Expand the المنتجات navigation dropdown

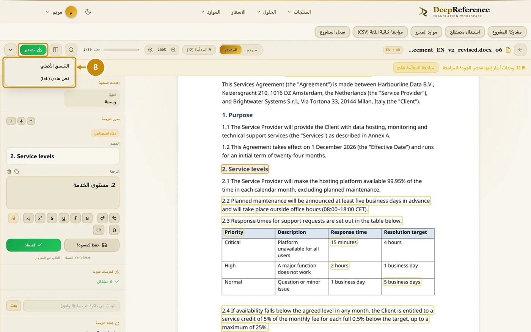(299, 12)
